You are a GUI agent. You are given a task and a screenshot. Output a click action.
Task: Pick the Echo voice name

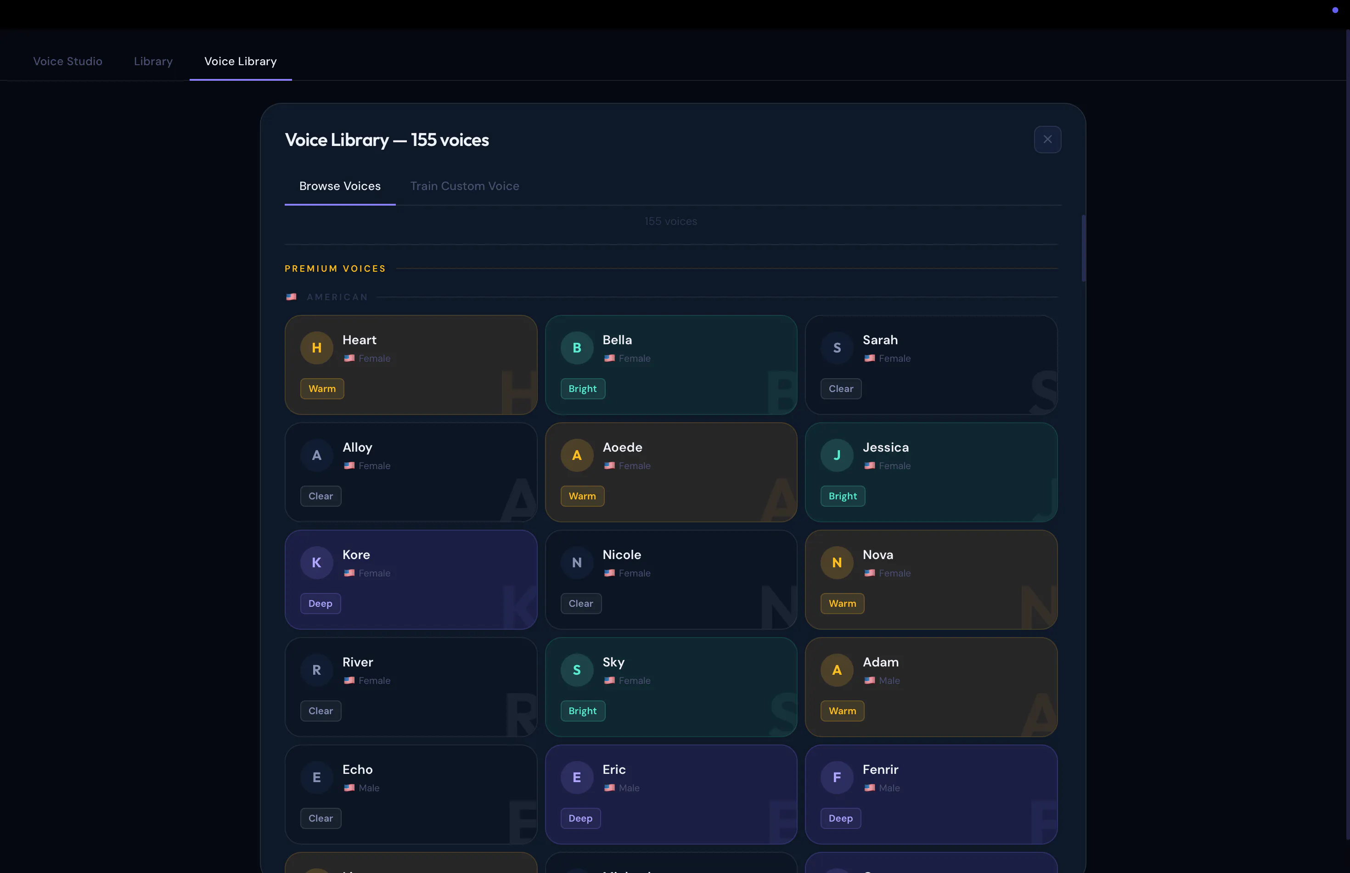click(357, 770)
